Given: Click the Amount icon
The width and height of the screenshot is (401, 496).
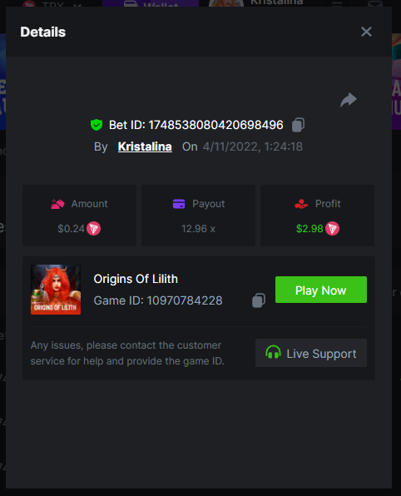Looking at the screenshot, I should pos(57,204).
